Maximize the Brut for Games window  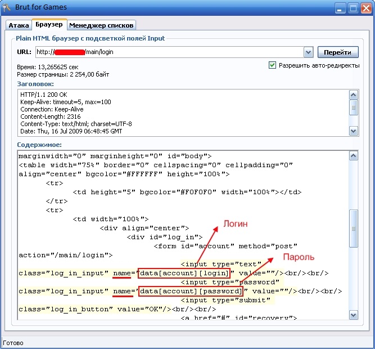coord(353,8)
